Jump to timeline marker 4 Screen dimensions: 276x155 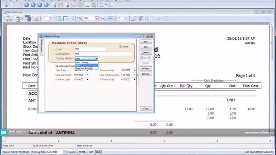coord(165,141)
